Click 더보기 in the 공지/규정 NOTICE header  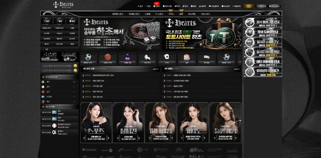(x=156, y=69)
